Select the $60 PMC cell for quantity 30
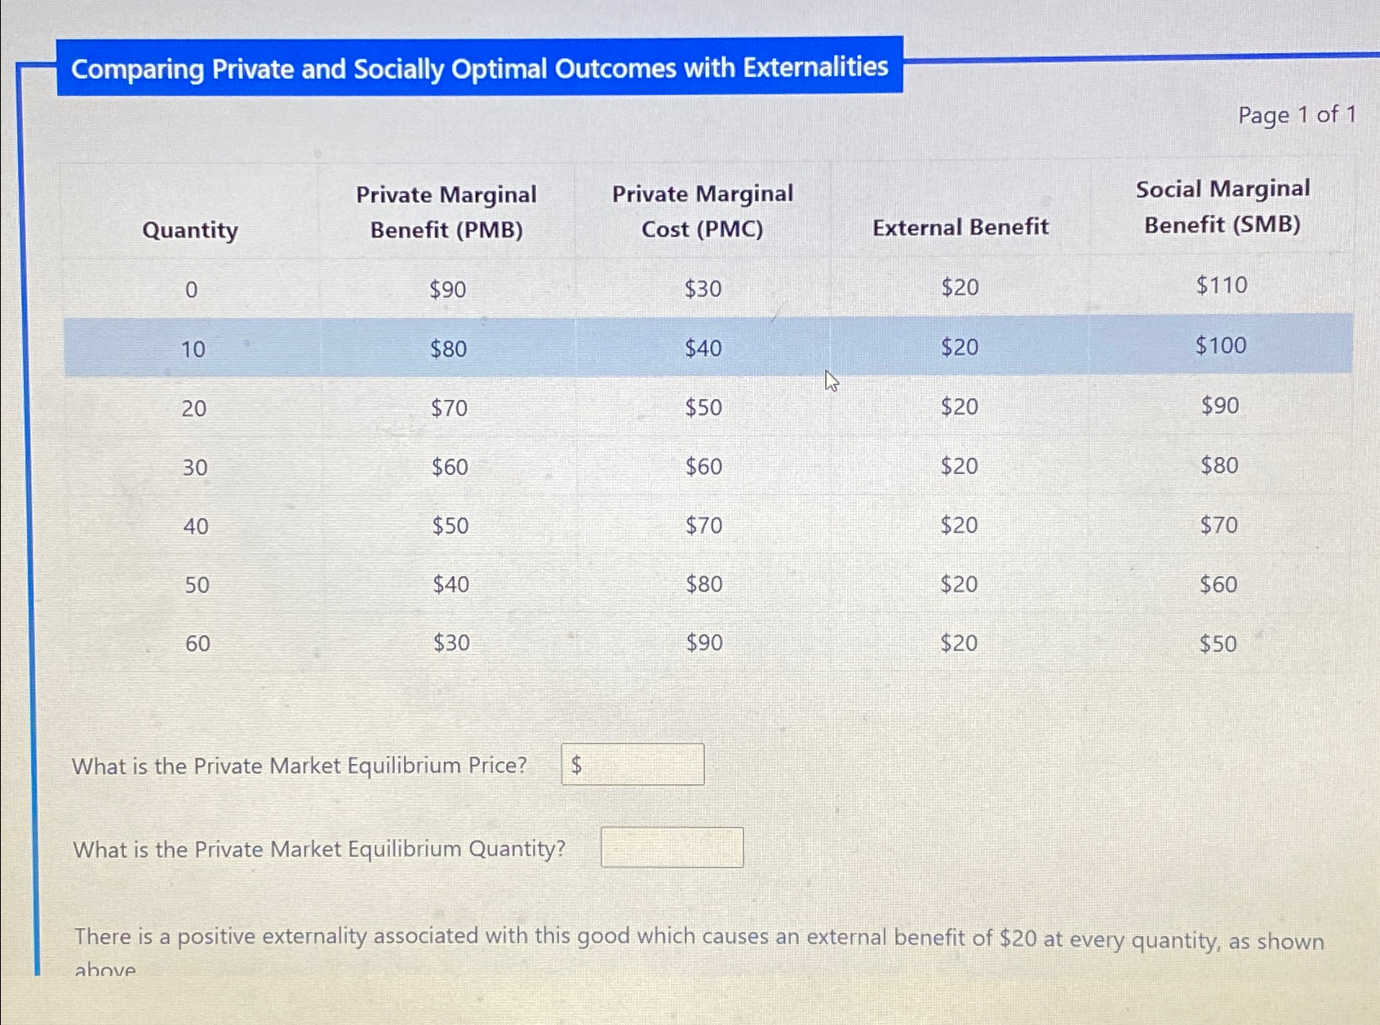The image size is (1380, 1025). tap(703, 467)
